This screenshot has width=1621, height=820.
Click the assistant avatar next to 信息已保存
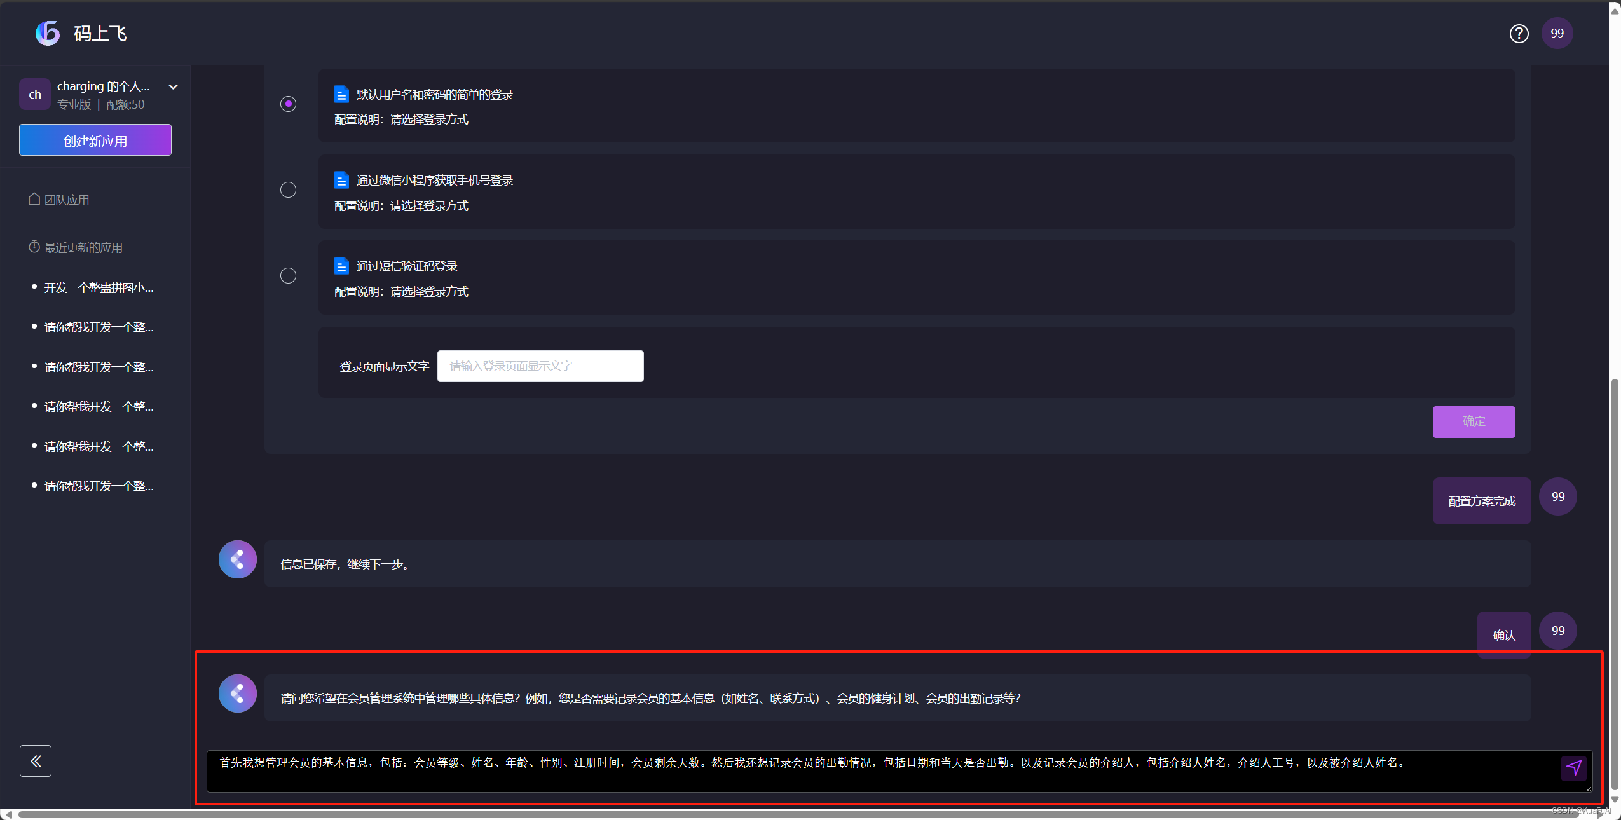pyautogui.click(x=237, y=559)
